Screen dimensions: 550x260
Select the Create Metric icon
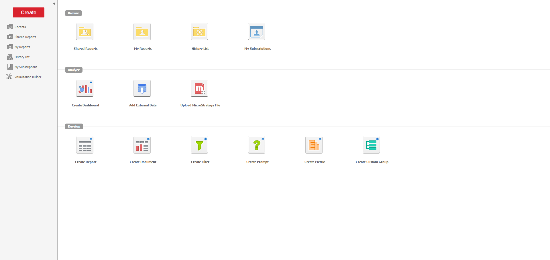click(x=314, y=145)
